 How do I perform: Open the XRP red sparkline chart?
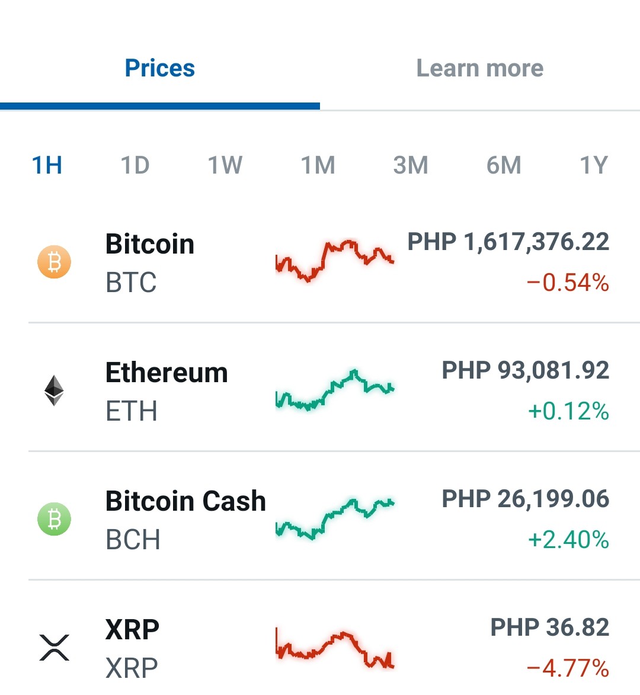(x=335, y=648)
